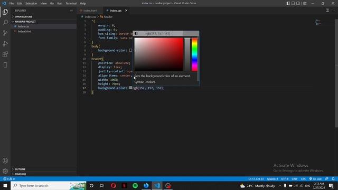Open the Run menu
The image size is (338, 190).
pyautogui.click(x=60, y=4)
